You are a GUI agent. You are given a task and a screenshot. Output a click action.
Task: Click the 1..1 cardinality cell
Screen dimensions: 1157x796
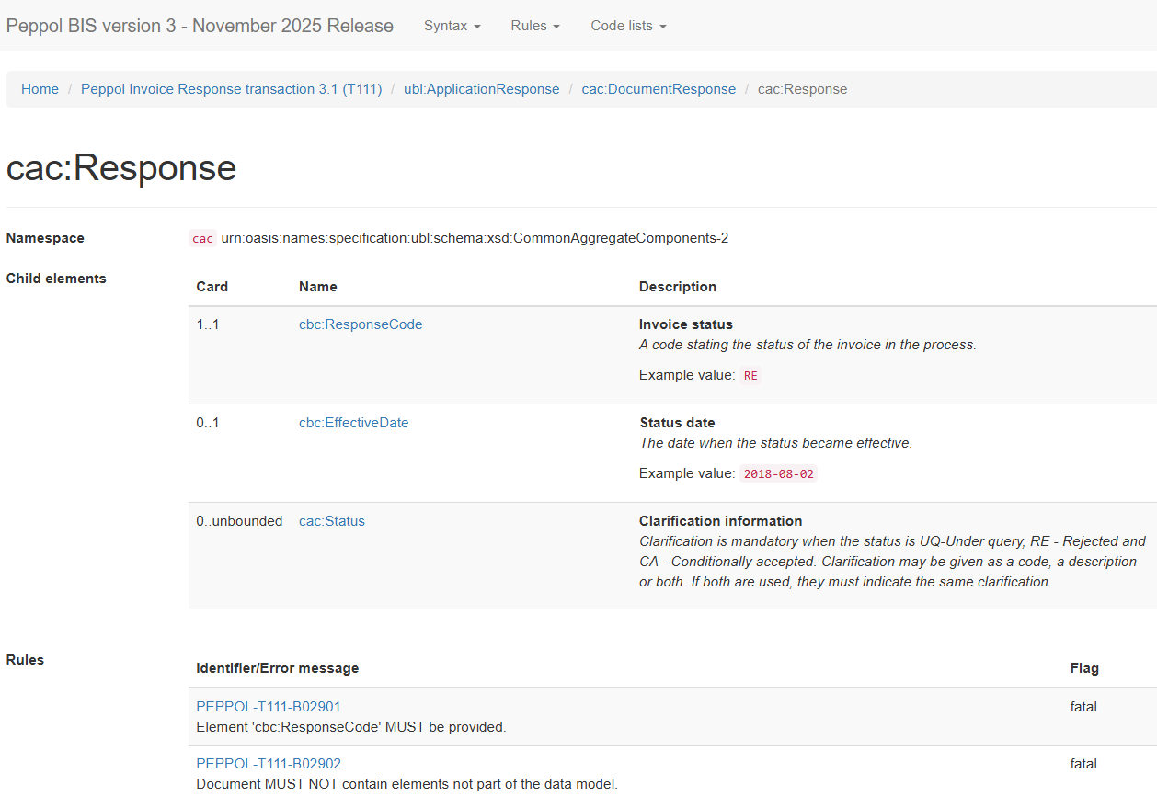coord(208,324)
